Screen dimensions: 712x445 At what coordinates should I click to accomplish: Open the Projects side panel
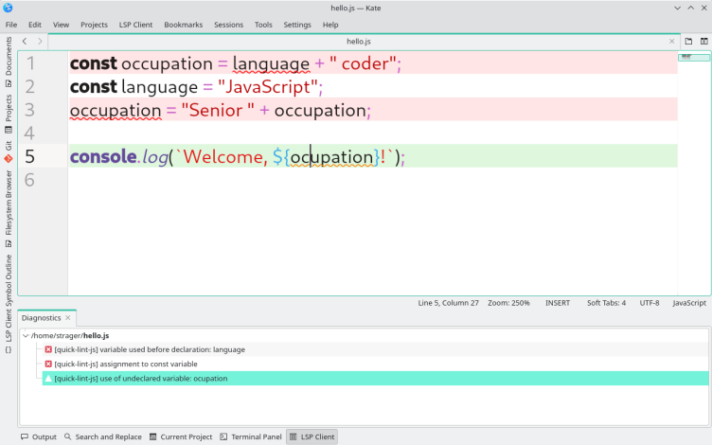pos(9,112)
